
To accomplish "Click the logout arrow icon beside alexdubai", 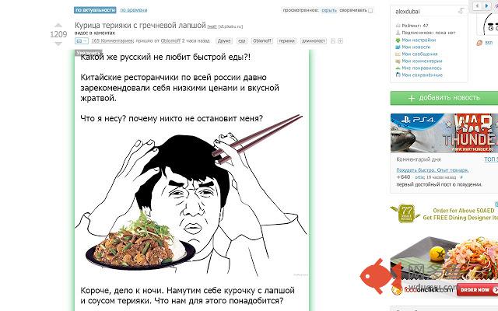I will [461, 11].
